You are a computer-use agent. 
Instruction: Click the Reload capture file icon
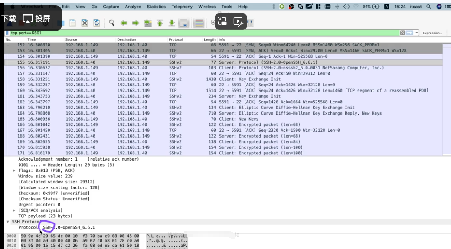[x=97, y=23]
